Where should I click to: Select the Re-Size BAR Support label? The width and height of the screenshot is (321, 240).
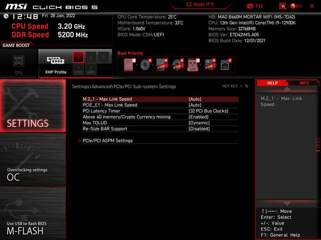click(x=105, y=129)
